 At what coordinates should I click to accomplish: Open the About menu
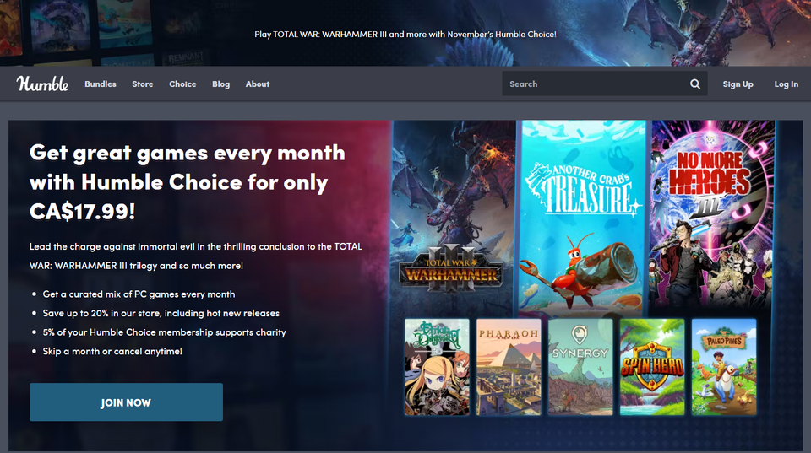(x=258, y=84)
